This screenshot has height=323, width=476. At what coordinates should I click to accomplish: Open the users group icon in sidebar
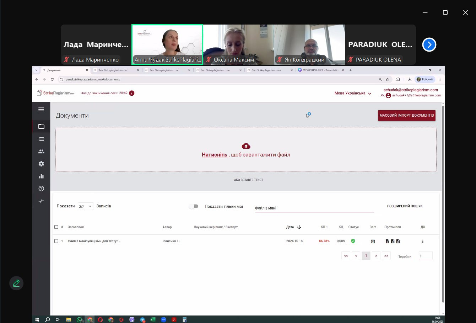[41, 151]
